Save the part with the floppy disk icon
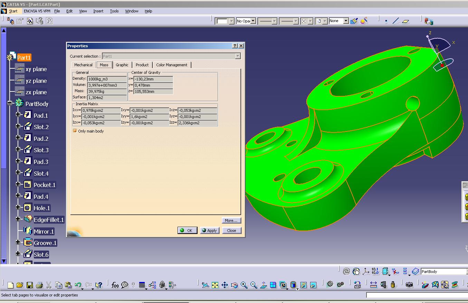 coord(30,285)
